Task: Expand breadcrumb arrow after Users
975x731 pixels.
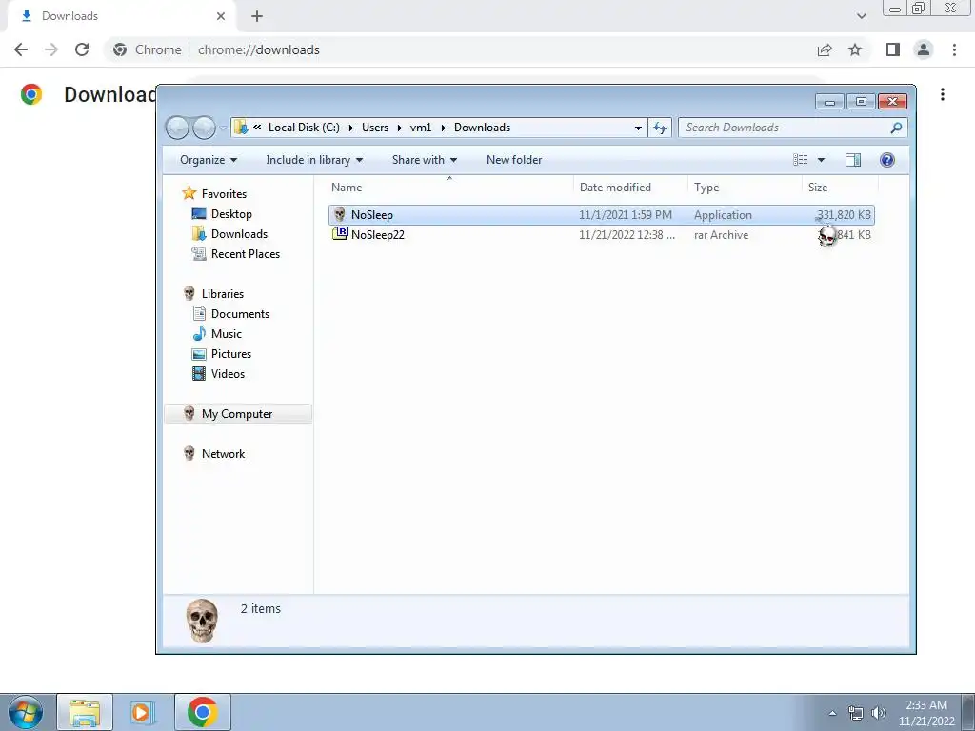Action: tap(399, 128)
